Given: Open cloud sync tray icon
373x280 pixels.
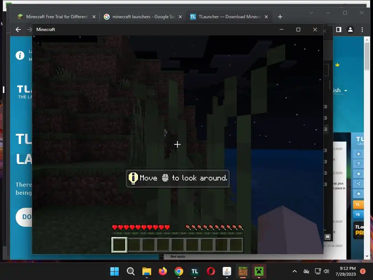Looking at the screenshot, I should pyautogui.click(x=306, y=271).
